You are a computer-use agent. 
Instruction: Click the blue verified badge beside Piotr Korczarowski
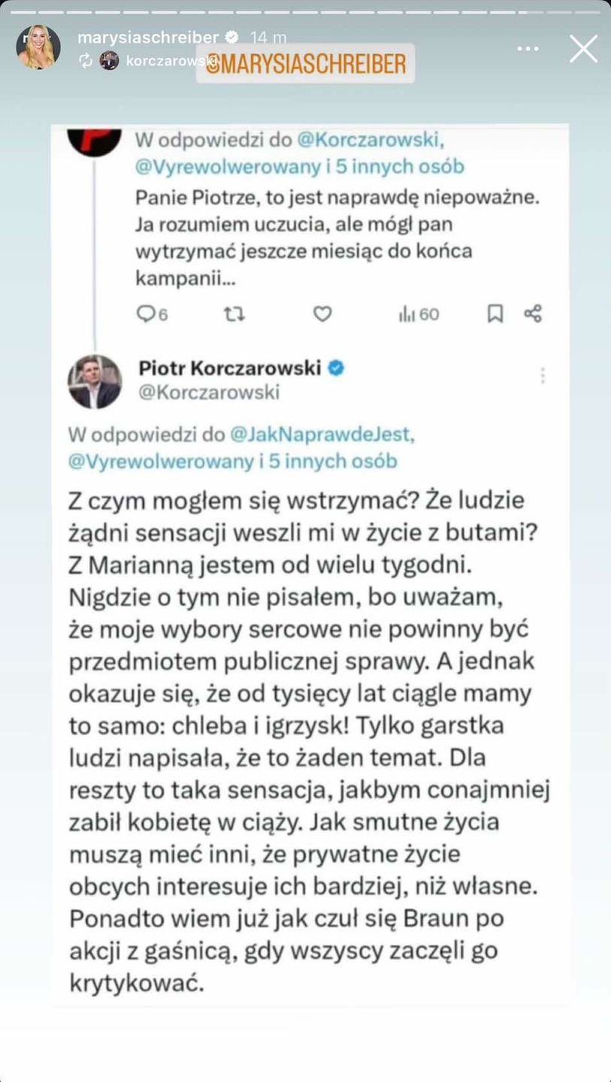[x=337, y=368]
